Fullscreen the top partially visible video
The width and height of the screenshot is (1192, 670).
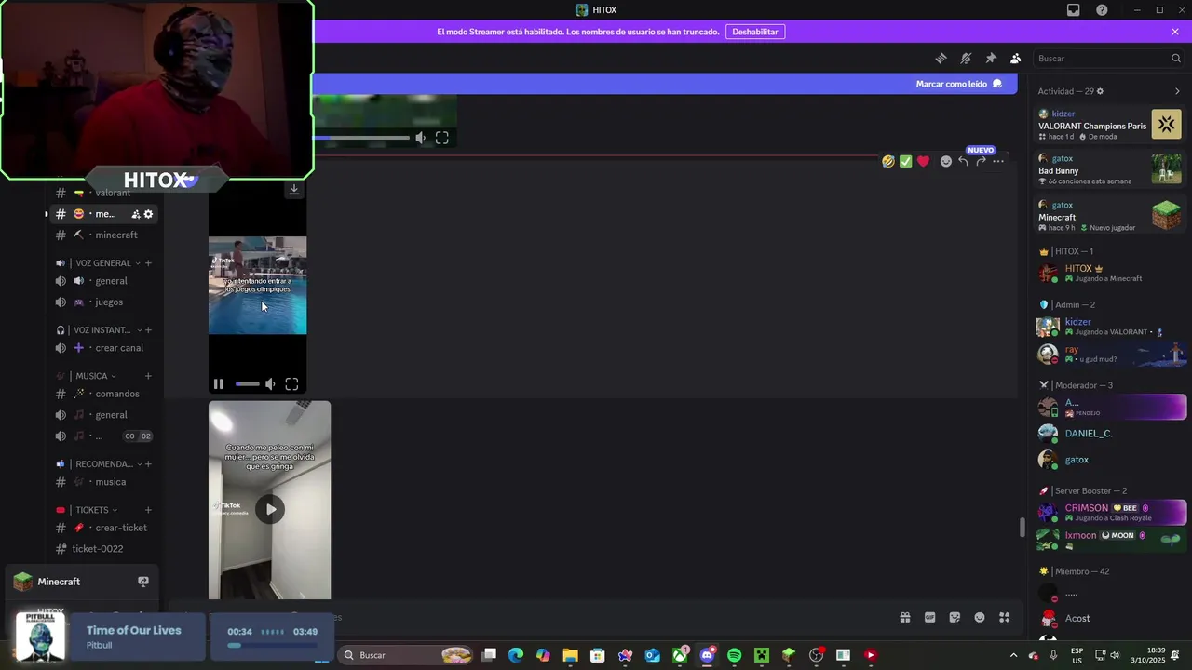(442, 138)
